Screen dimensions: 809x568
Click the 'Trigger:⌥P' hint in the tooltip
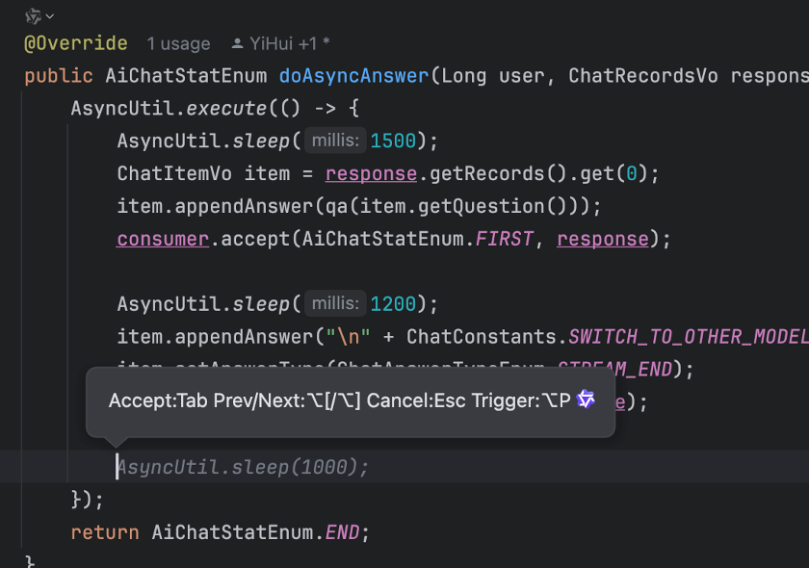coord(521,400)
